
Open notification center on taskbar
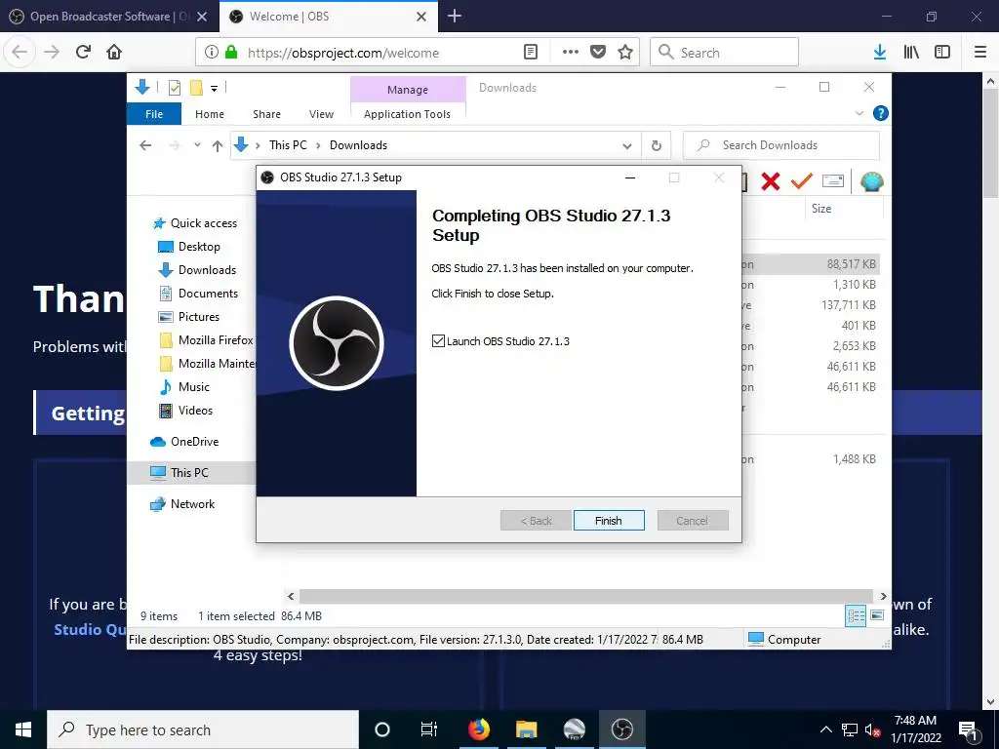pyautogui.click(x=969, y=729)
